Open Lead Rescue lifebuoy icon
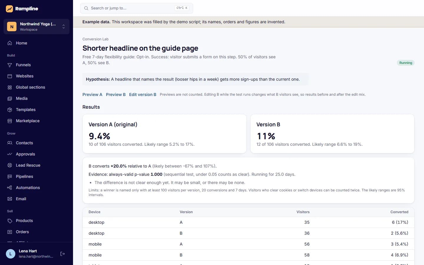 coord(10,165)
